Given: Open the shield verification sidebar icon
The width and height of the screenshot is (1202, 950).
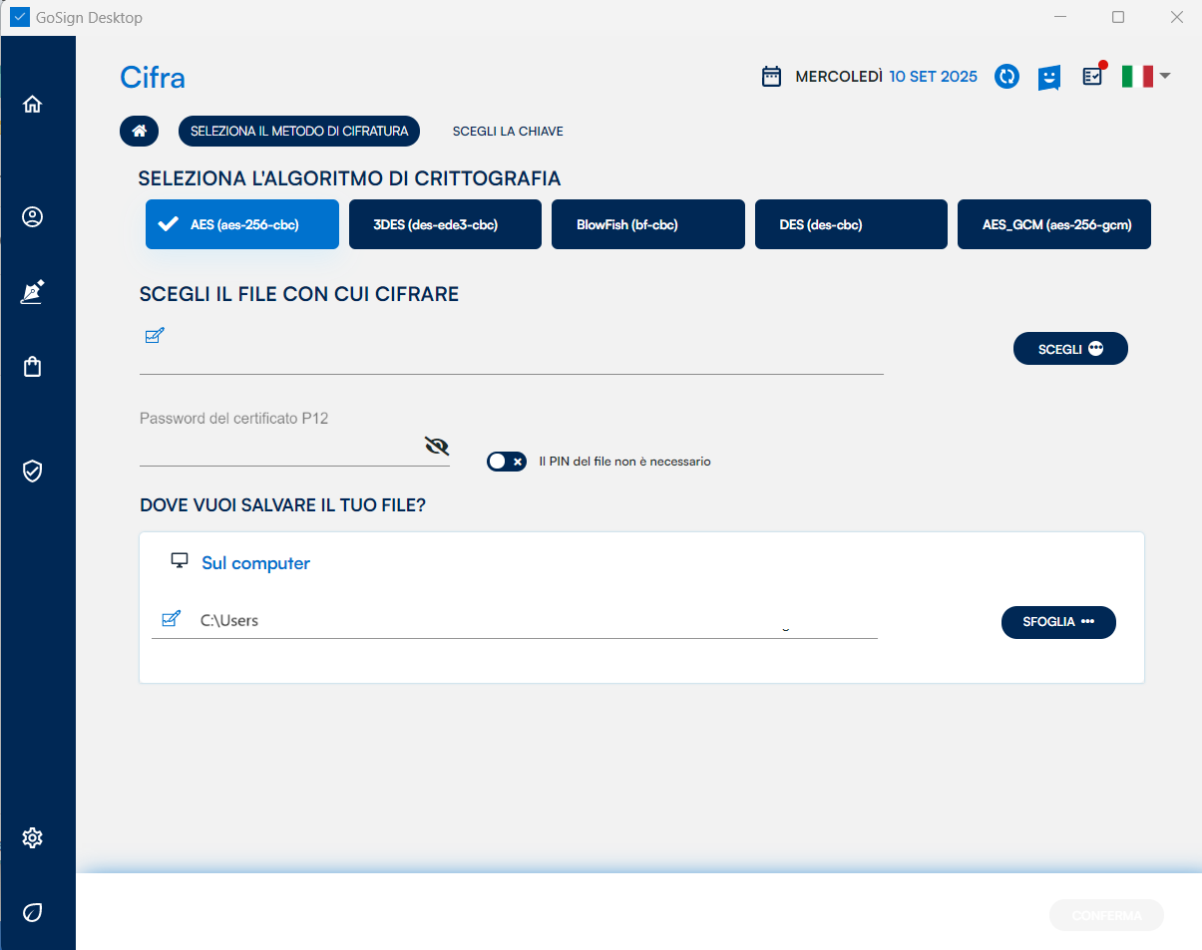Looking at the screenshot, I should [33, 472].
